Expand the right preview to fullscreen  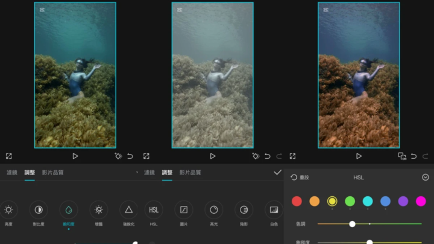(x=292, y=156)
